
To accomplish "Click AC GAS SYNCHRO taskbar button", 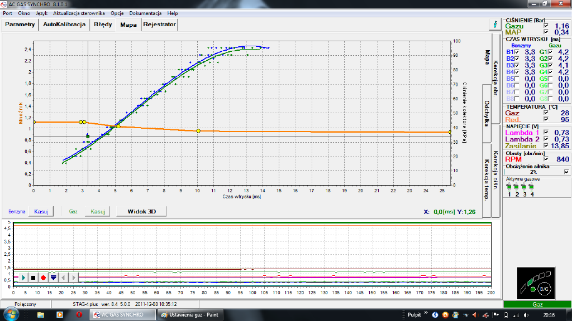I will click(123, 315).
